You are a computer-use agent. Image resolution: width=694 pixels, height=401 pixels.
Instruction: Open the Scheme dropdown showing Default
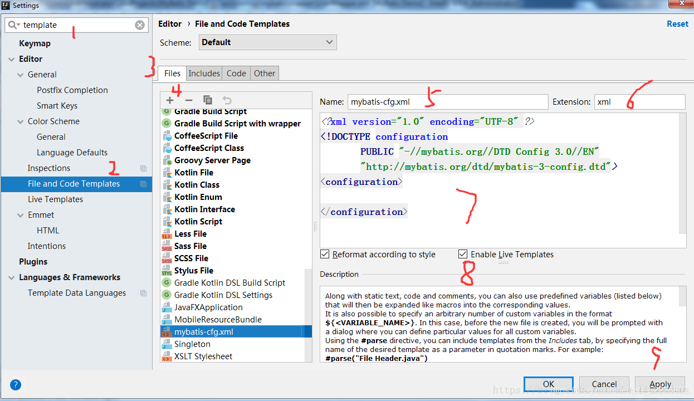(267, 42)
